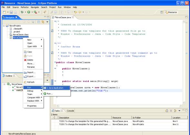Maximize the editor area

pyautogui.click(x=186, y=17)
